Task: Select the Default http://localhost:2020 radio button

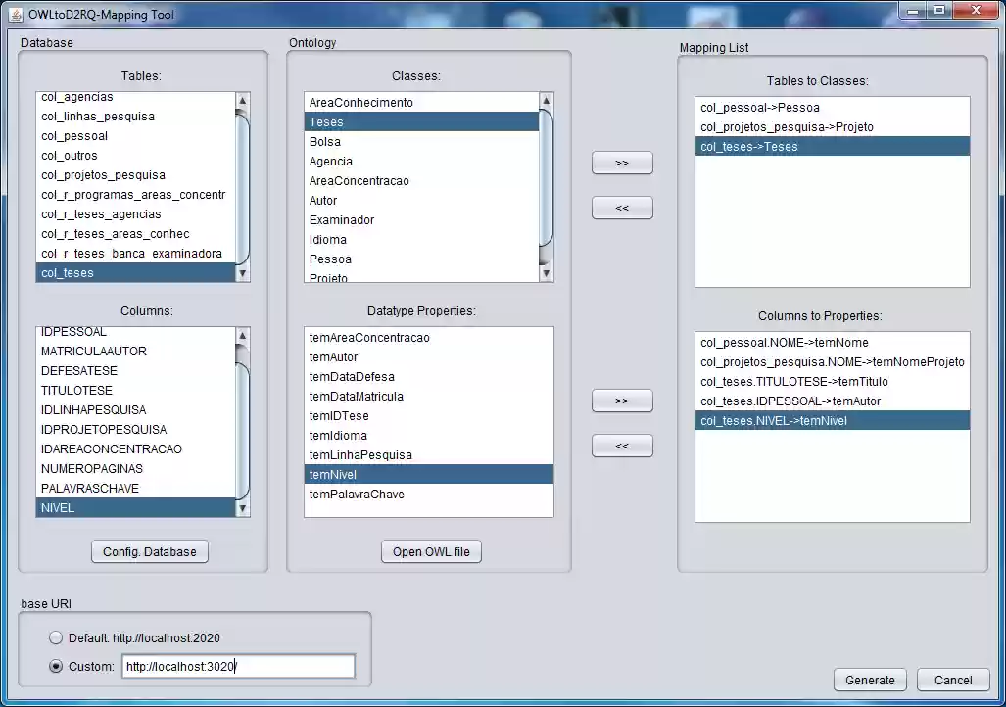Action: [x=56, y=637]
